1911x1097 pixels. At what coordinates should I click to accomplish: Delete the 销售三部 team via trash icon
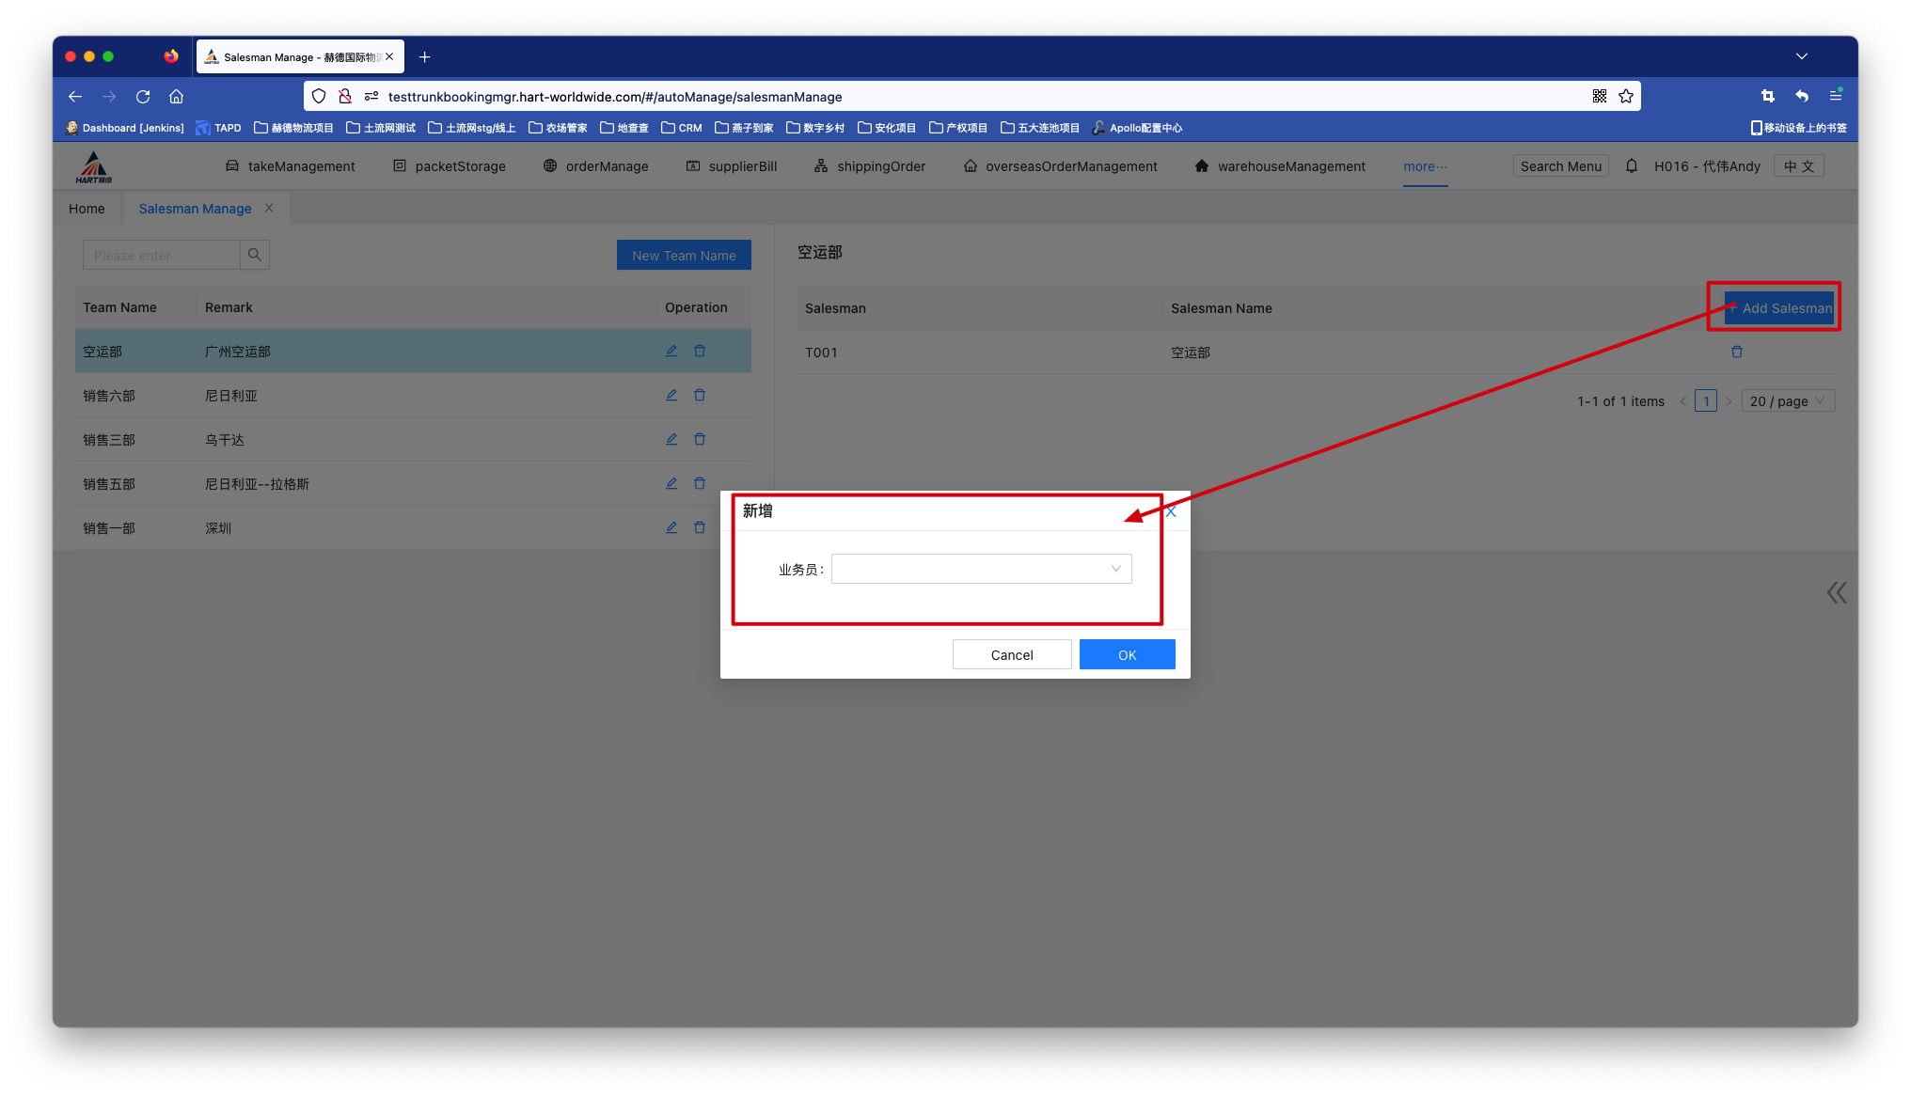(700, 439)
